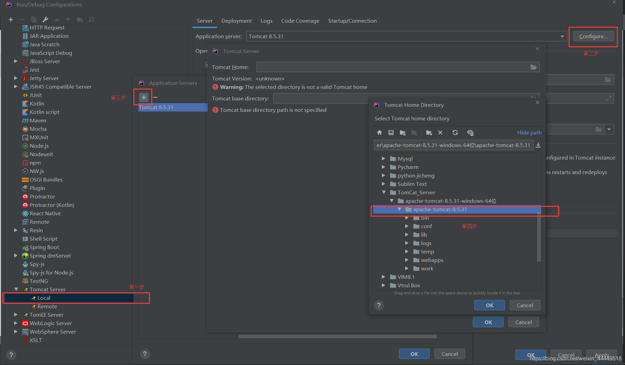The width and height of the screenshot is (625, 365).
Task: Click OK in Tomcat Server dialog
Action: coord(488,322)
